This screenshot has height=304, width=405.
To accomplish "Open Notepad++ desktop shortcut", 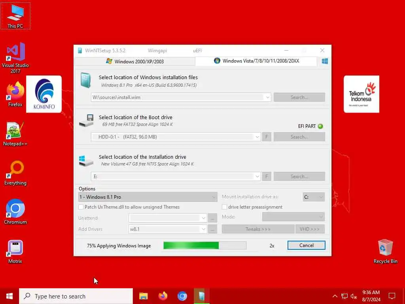I will 15,133.
